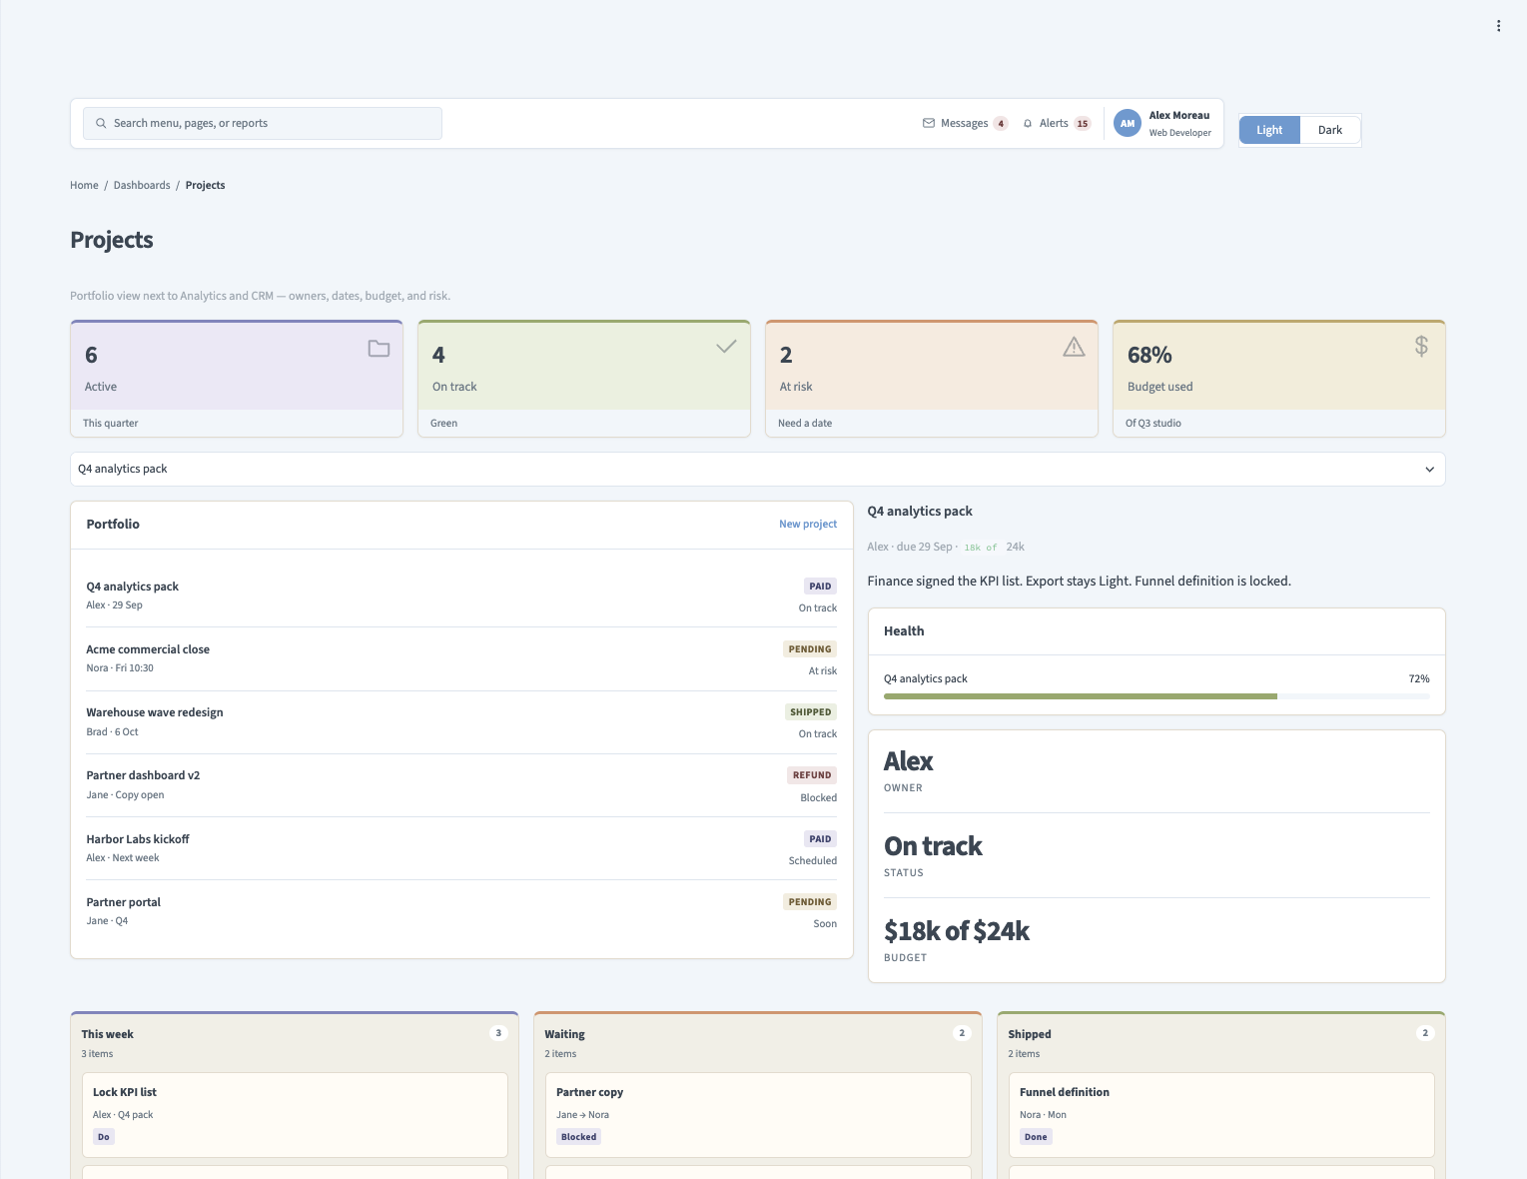The image size is (1527, 1179).
Task: Click the Waiting column header
Action: 565,1034
